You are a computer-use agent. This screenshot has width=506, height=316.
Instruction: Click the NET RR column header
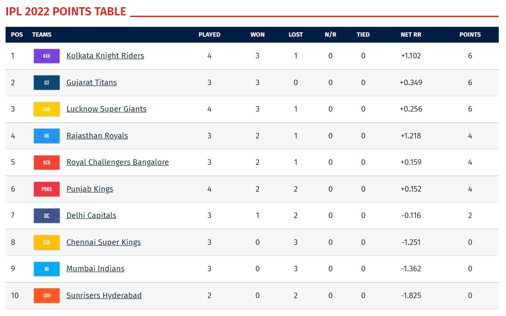point(411,34)
